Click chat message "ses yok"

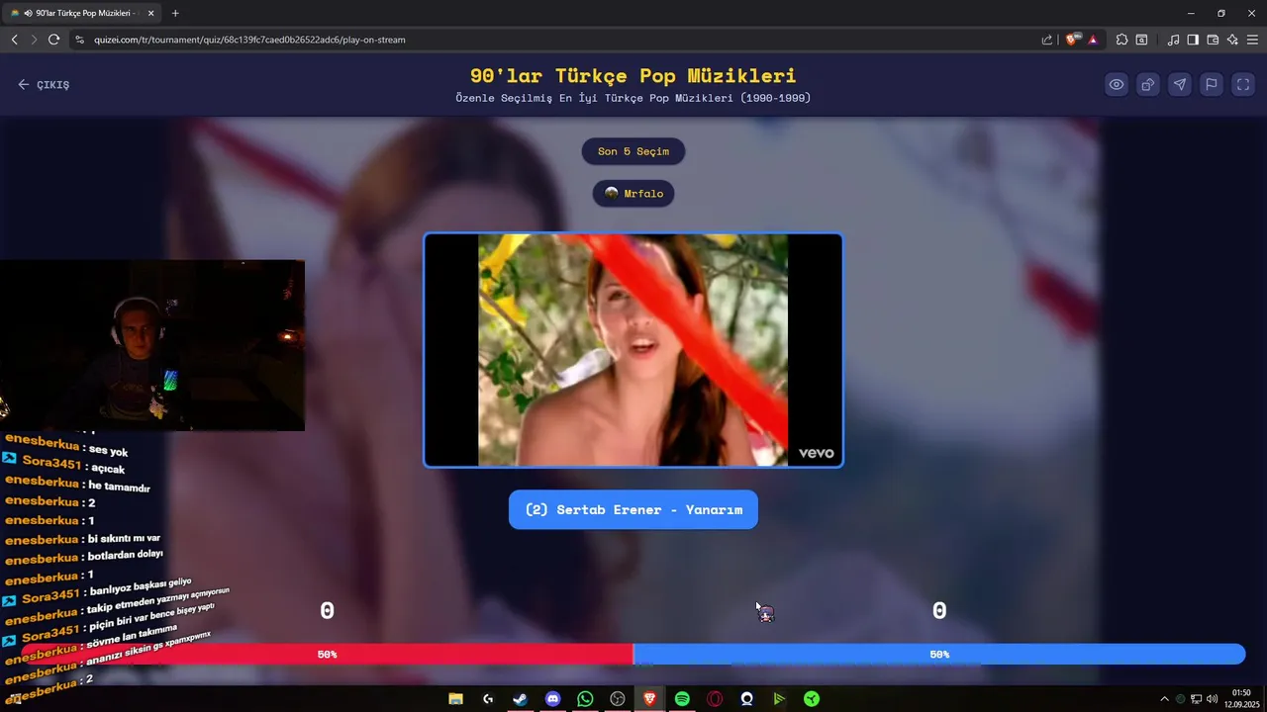tap(108, 451)
